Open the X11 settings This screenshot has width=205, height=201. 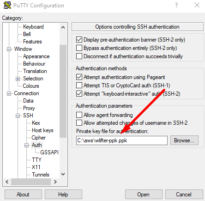pyautogui.click(x=36, y=167)
